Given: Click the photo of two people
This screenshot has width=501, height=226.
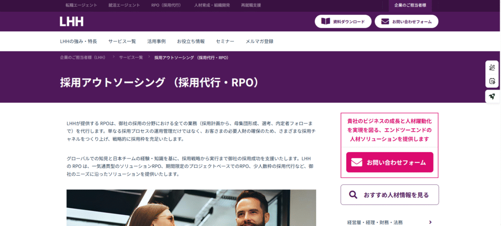Looking at the screenshot, I should (191, 208).
